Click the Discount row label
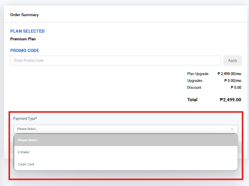The image size is (249, 186). coord(194,88)
